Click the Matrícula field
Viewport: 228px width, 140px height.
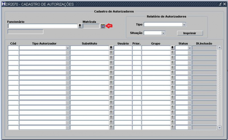point(91,26)
